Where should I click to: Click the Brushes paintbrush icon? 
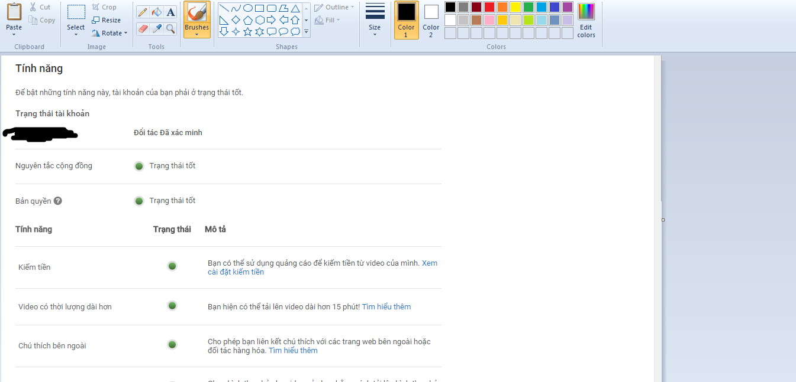[x=196, y=12]
